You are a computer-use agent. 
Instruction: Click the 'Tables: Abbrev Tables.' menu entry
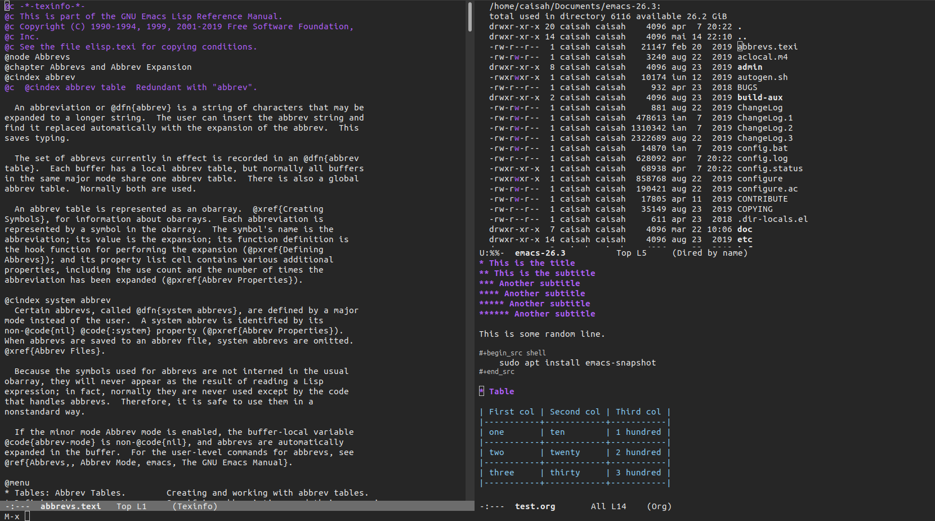70,493
